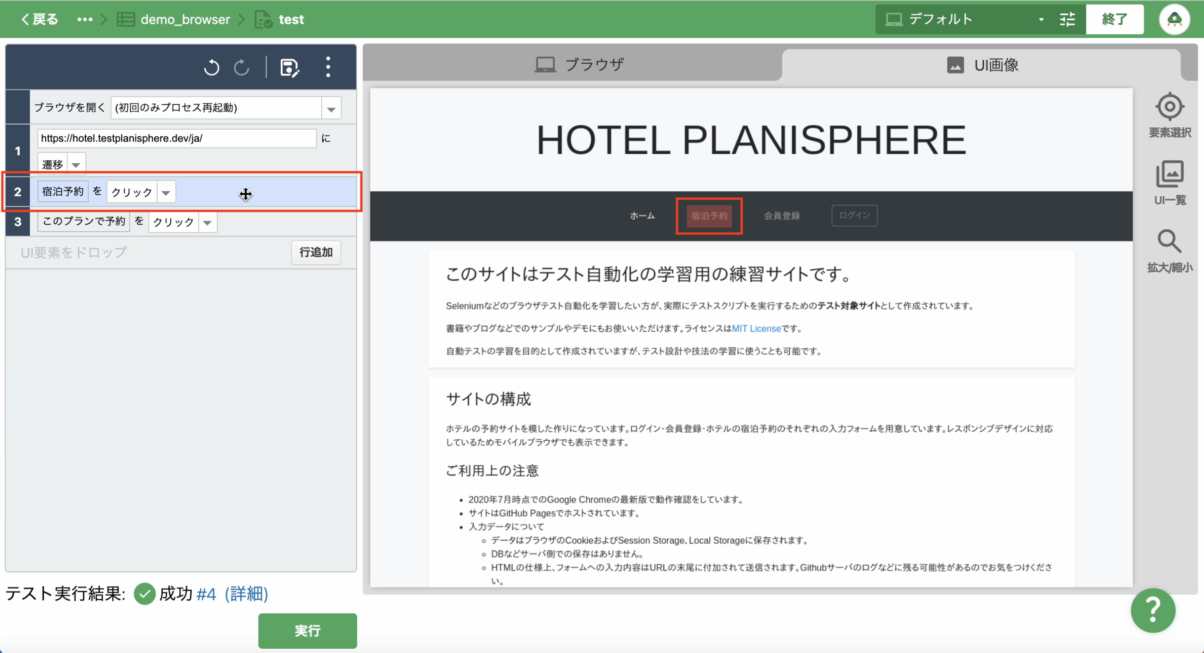Image resolution: width=1204 pixels, height=653 pixels.
Task: Open test result #4 link
Action: tap(206, 594)
